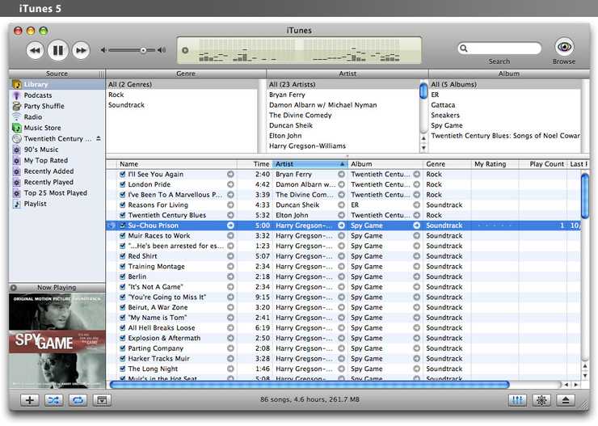The height and width of the screenshot is (426, 598).
Task: Sort by lower Genre column header
Action: click(447, 164)
